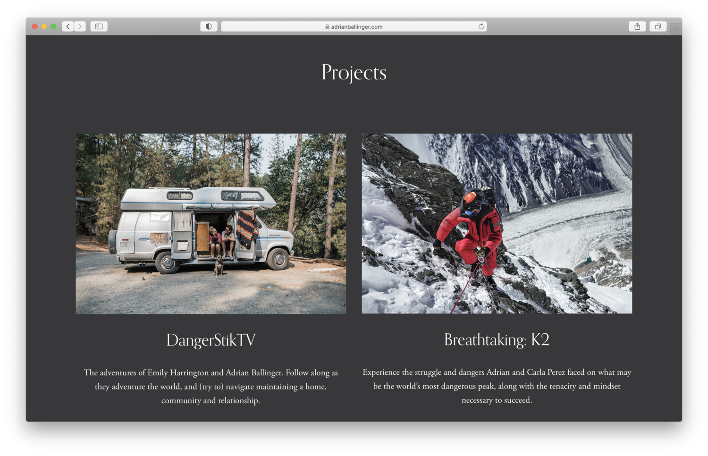The height and width of the screenshot is (456, 708).
Task: Click the text 'Experience the struggle and dangers'
Action: (x=423, y=372)
